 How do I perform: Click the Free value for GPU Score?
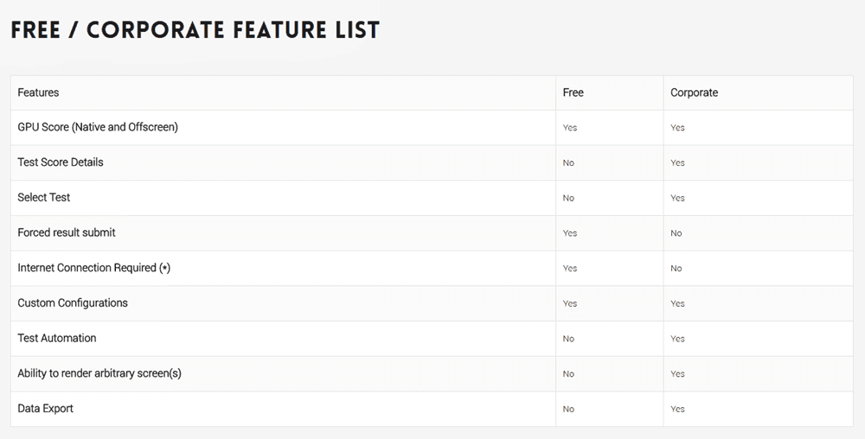(x=570, y=128)
